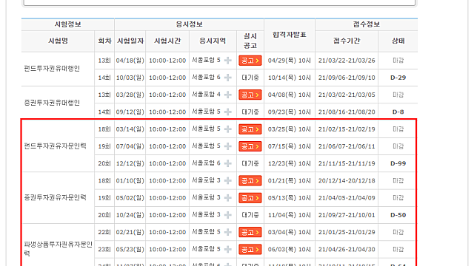The image size is (474, 266).
Task: Click the 실시 공고 column header
Action: tap(250, 41)
